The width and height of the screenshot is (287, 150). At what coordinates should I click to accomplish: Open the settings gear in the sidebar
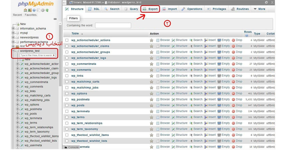click(43, 10)
